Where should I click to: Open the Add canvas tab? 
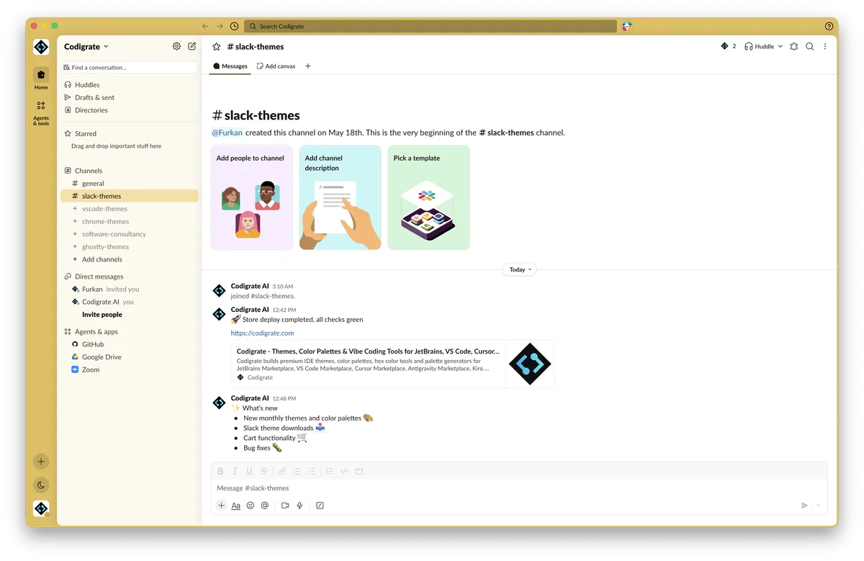point(276,66)
